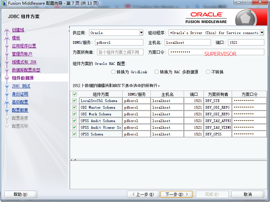Screen dimensions: 270x202
Task: Select the 转换为 GridLink radio option
Action: coord(113,72)
